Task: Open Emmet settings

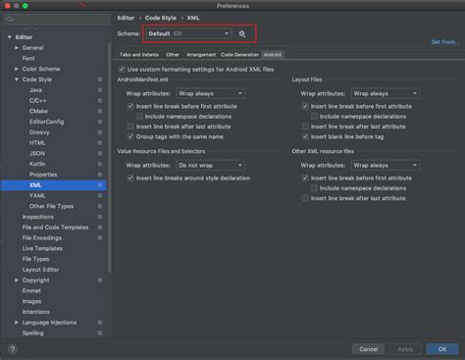Action: coord(31,290)
